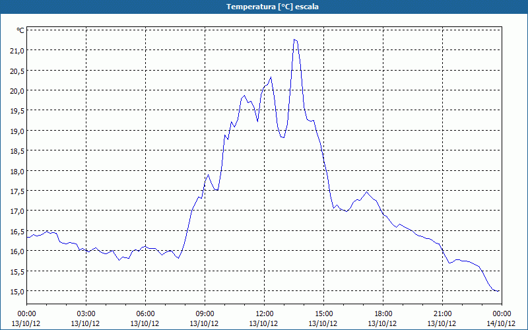This screenshot has width=528, height=330.
Task: Select the 18,0 y-axis label
Action: tap(18, 171)
